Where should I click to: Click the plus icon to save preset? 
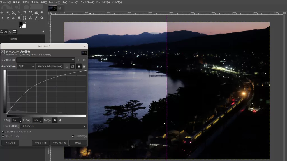click(79, 60)
